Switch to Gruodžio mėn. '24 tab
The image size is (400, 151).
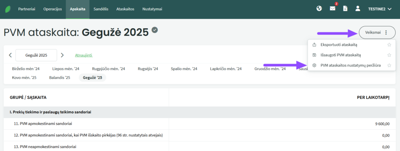click(270, 69)
